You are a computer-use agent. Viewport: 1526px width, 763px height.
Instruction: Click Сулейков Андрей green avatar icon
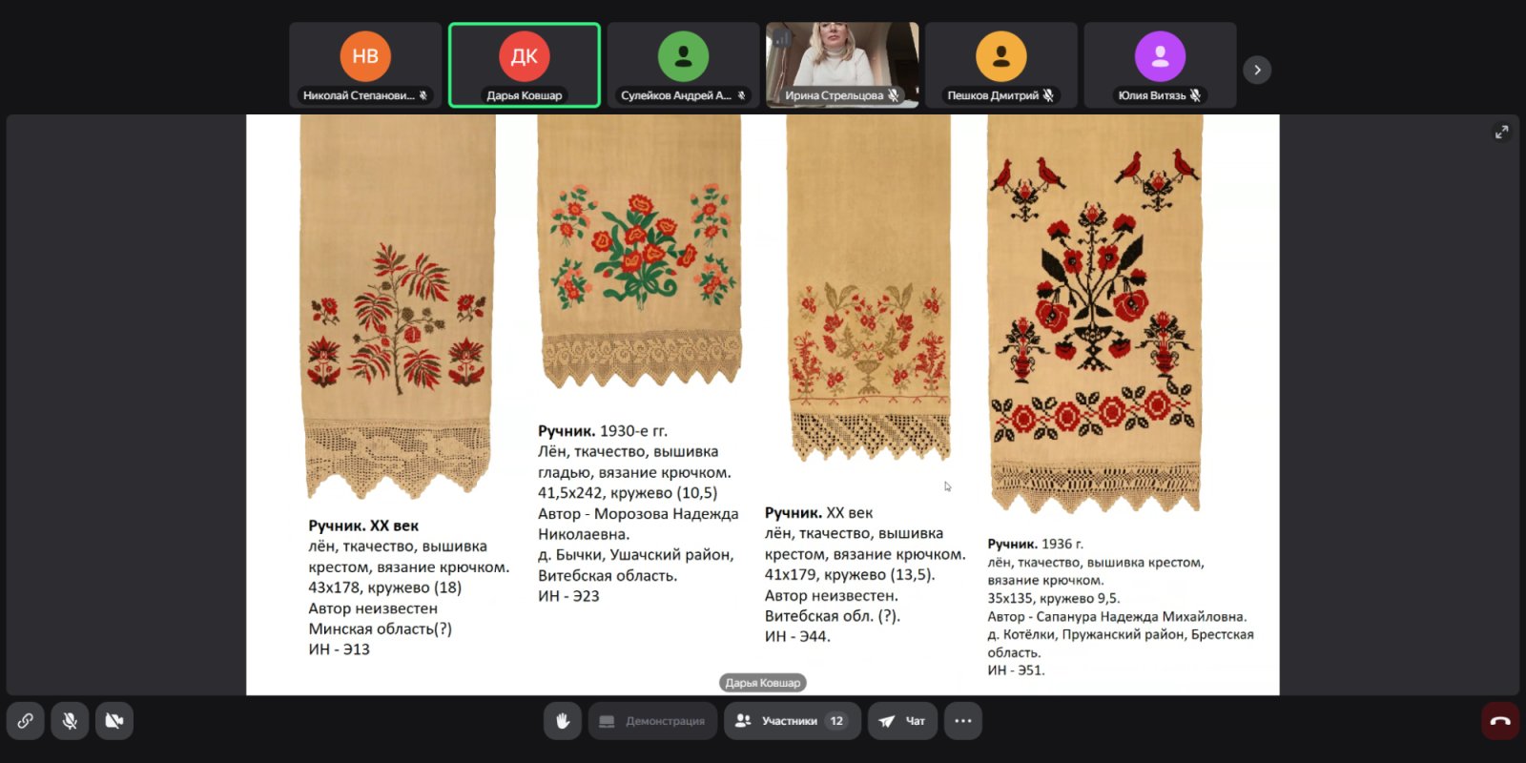pyautogui.click(x=683, y=56)
